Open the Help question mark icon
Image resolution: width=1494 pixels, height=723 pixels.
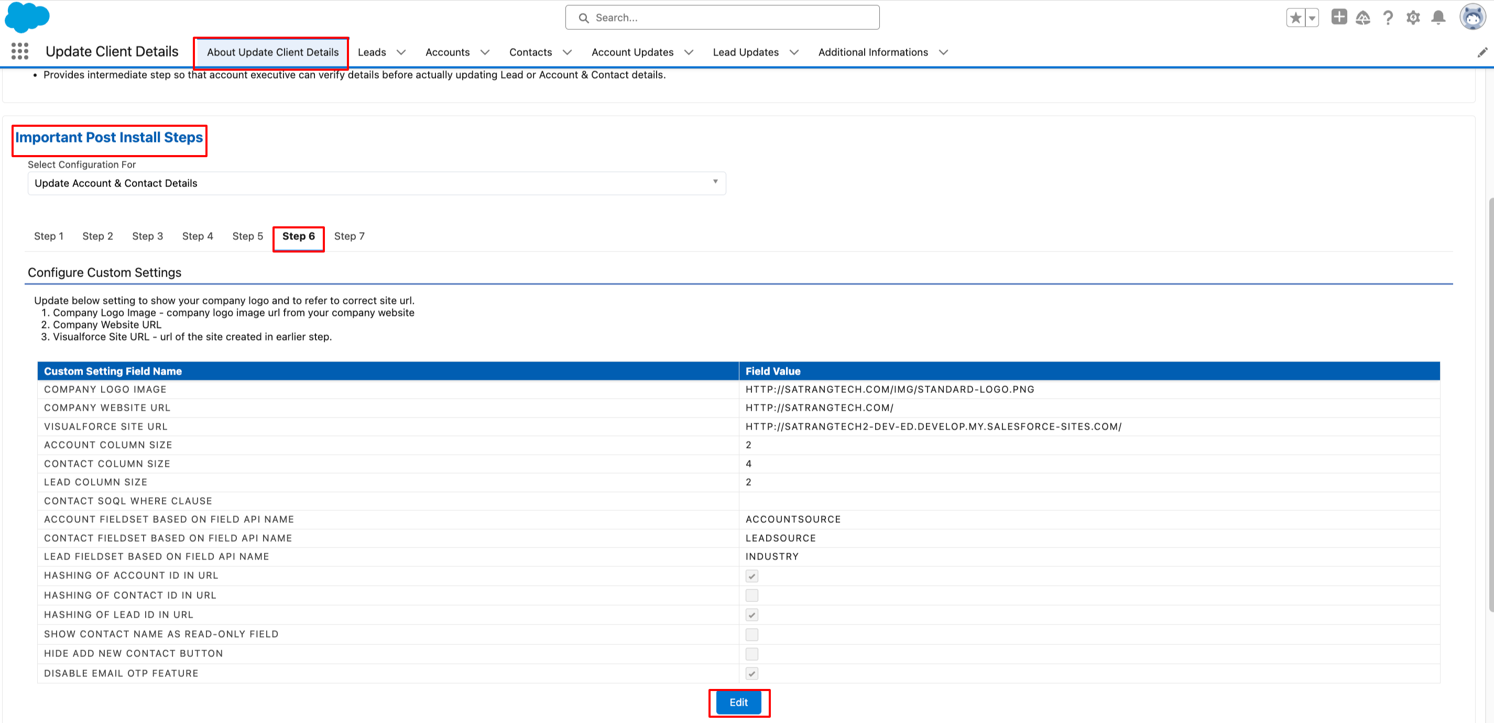1388,18
